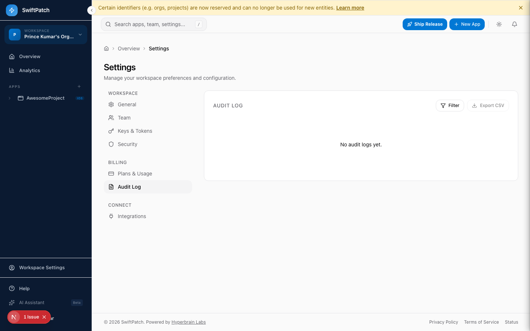530x331 pixels.
Task: Open the Learn more link
Action: pos(350,8)
